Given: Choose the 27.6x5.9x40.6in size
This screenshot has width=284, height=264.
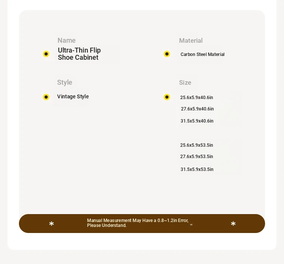Looking at the screenshot, I should click(x=197, y=109).
